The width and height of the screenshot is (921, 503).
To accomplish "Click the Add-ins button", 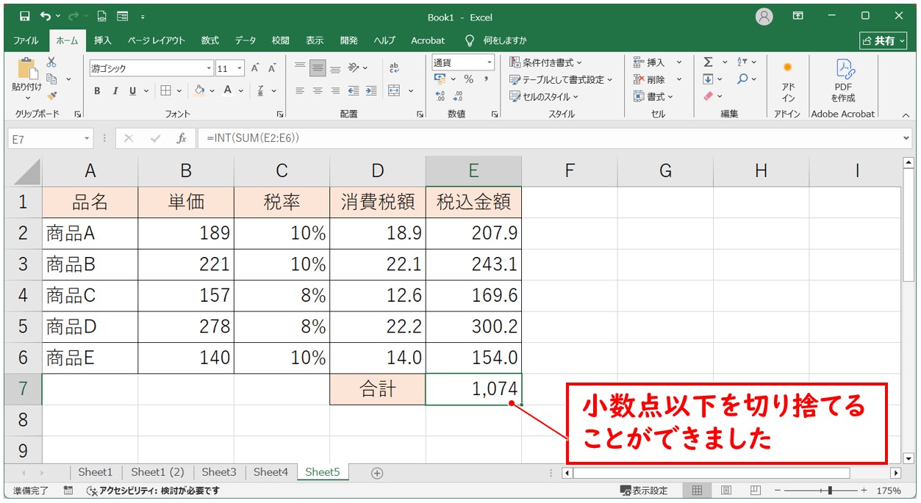I will point(788,82).
